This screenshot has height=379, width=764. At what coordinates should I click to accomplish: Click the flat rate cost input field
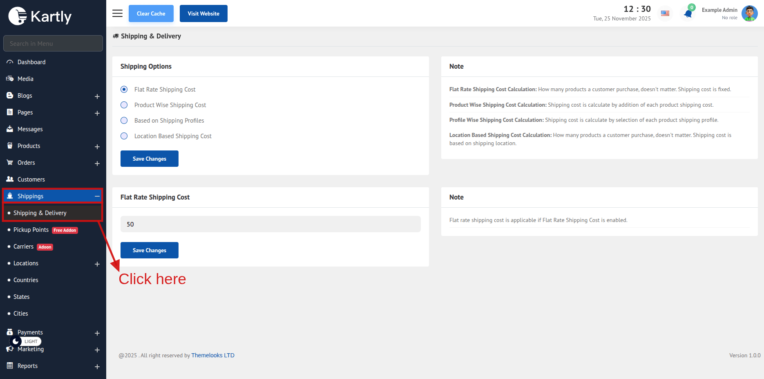point(270,224)
